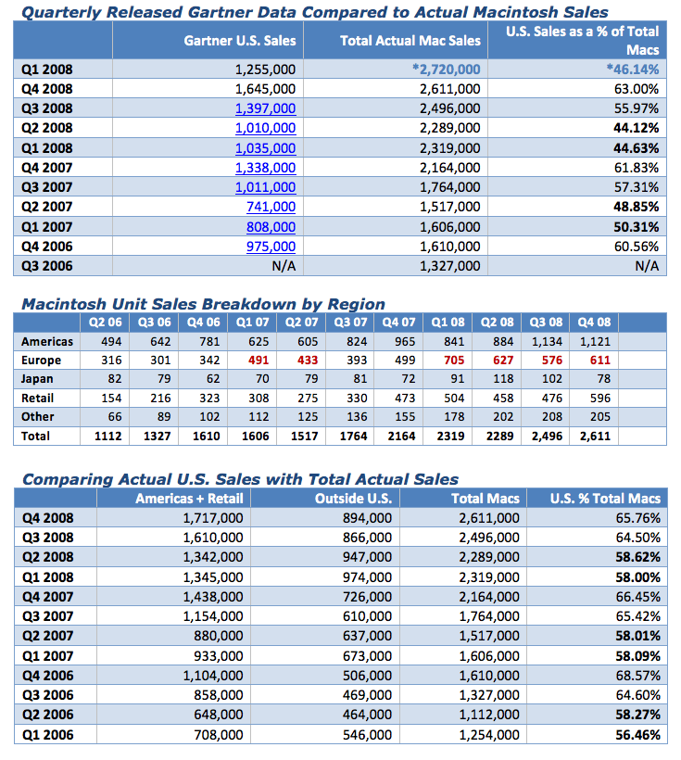
Task: Select the 'Macintosh Unit Sales Breakdown by Region' heading
Action: (203, 304)
